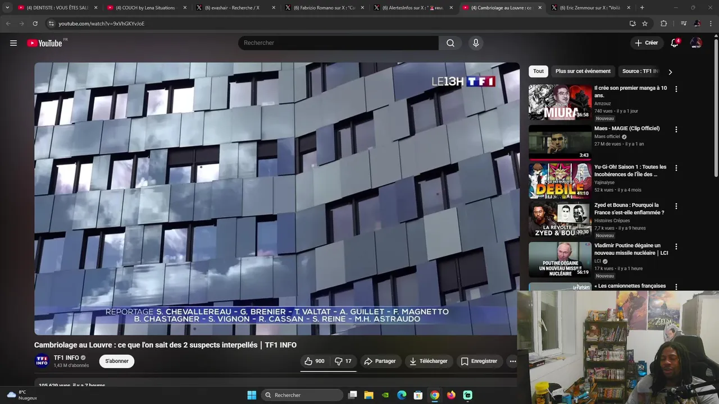719x404 pixels.
Task: Dislike the video with thumbs down
Action: pyautogui.click(x=343, y=361)
